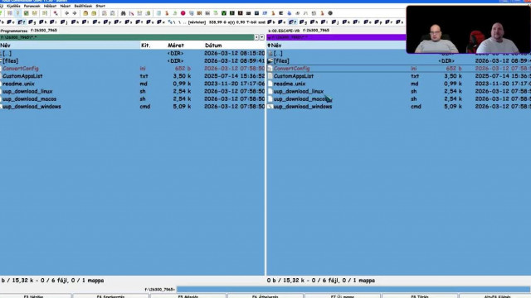Click F8 Törlés button

point(420,296)
